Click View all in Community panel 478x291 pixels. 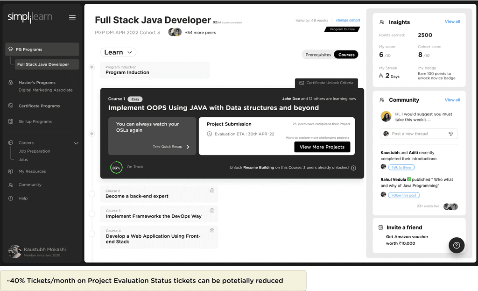point(452,100)
